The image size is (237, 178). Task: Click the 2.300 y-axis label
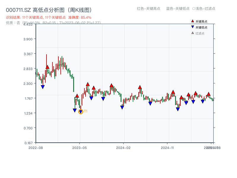[x=28, y=84]
